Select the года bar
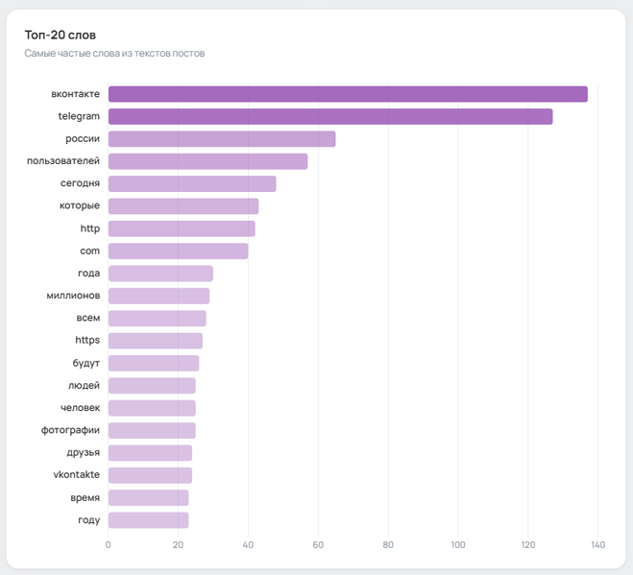The image size is (633, 575). coord(159,274)
